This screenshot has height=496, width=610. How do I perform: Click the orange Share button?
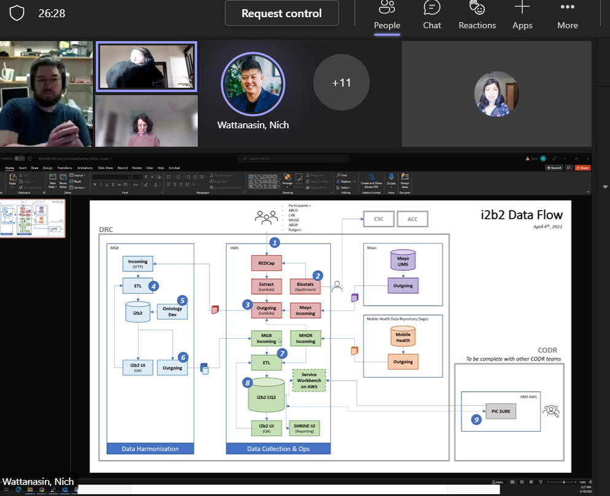point(583,168)
